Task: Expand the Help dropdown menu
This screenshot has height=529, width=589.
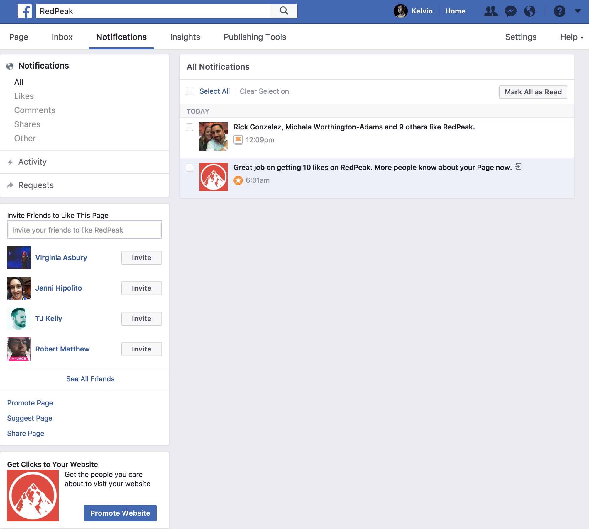Action: (571, 37)
